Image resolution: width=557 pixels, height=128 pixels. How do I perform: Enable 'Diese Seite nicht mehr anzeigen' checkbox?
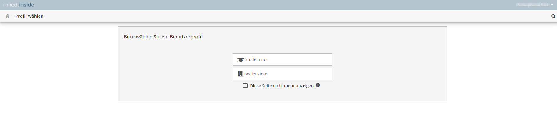tap(245, 86)
